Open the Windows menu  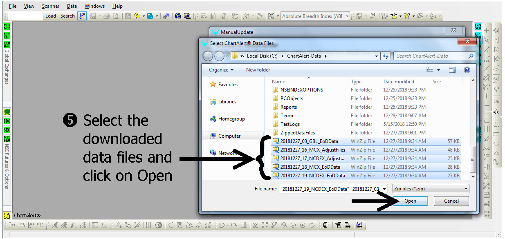click(x=94, y=6)
